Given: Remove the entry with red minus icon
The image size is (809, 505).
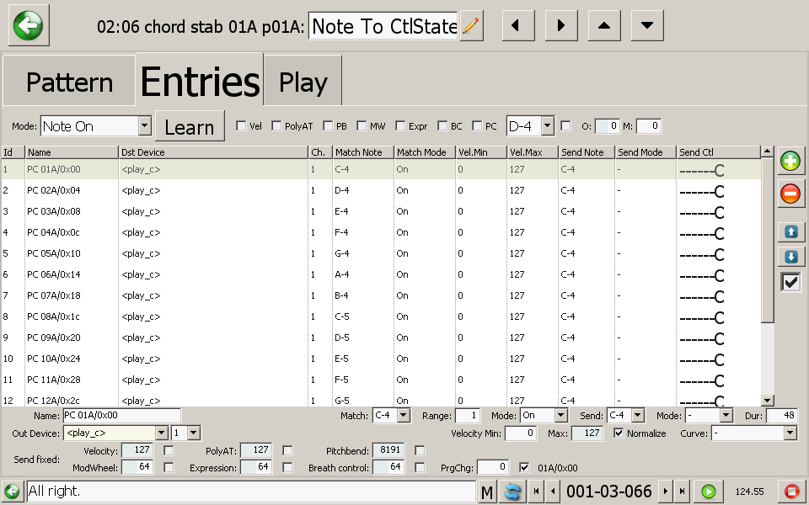Looking at the screenshot, I should click(790, 194).
